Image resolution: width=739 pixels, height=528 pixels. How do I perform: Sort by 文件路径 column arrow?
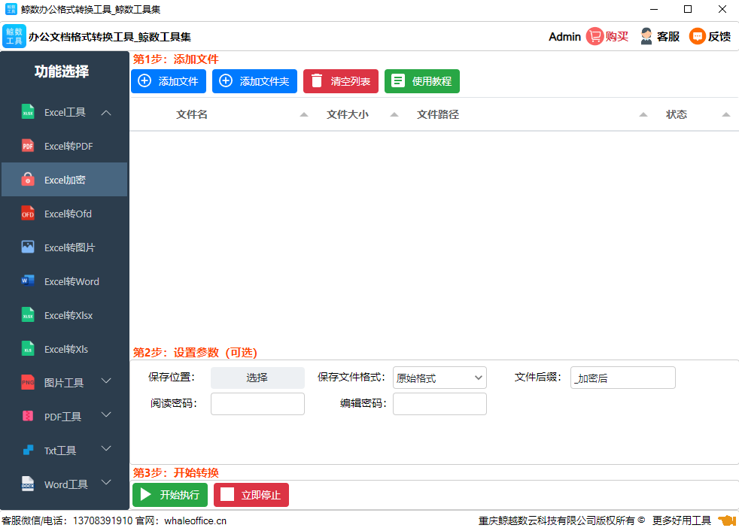pos(643,114)
